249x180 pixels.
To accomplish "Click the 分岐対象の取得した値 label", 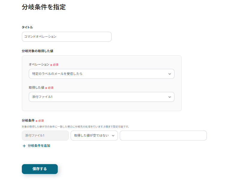I will pos(37,51).
